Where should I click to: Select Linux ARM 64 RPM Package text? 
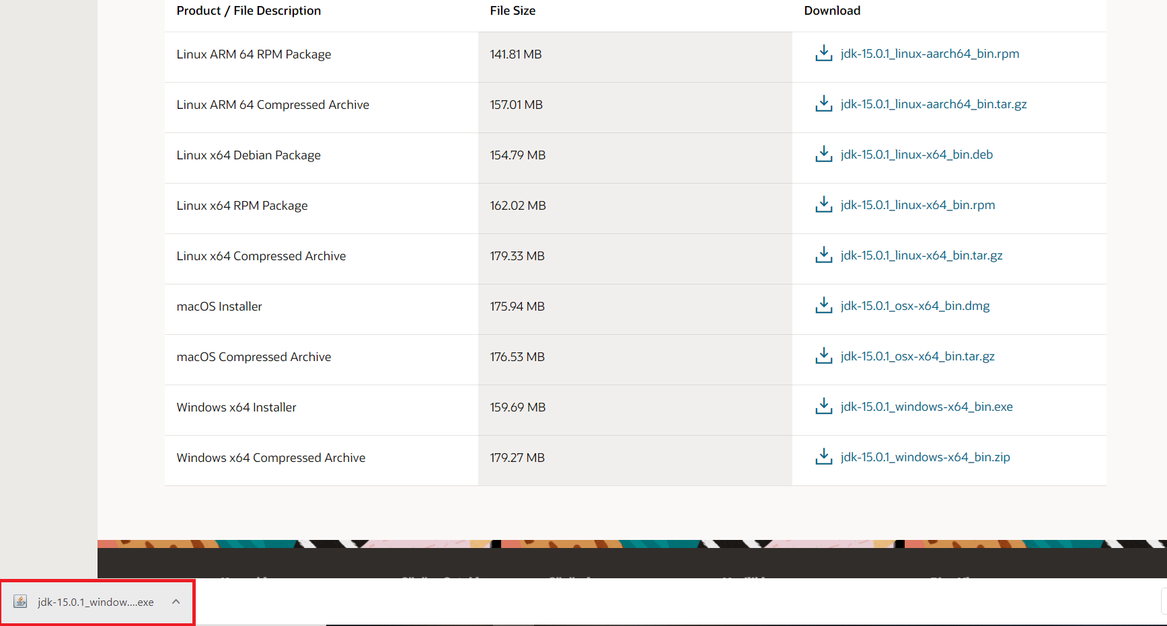[x=254, y=54]
